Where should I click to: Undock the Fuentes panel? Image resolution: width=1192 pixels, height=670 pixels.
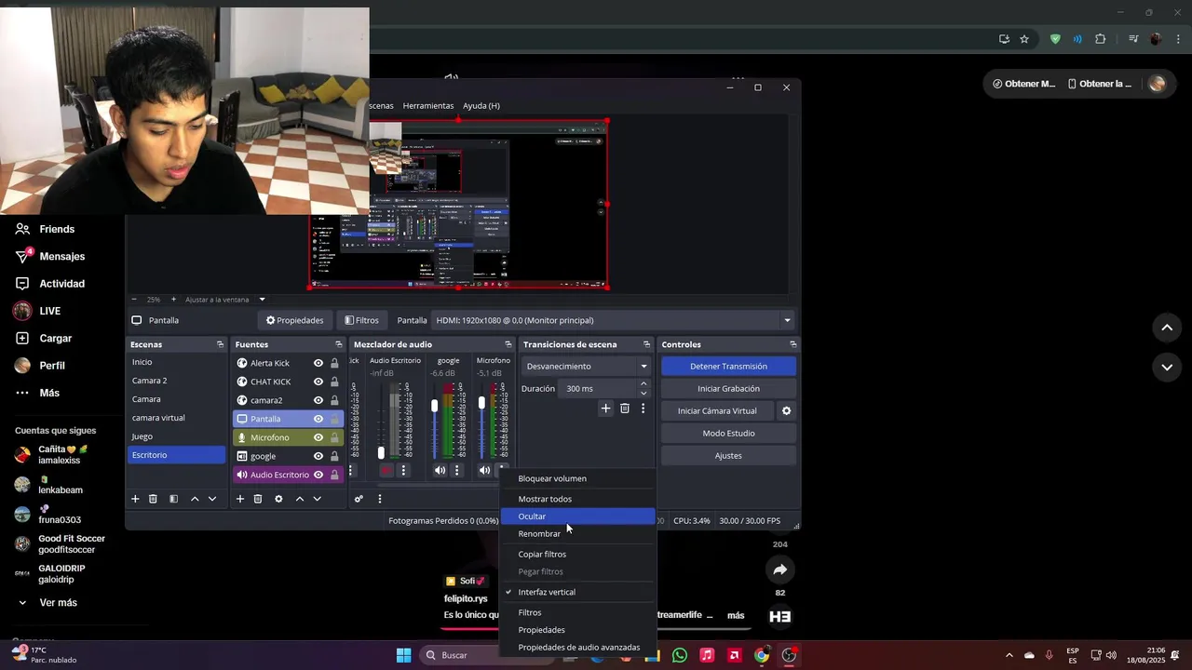[339, 344]
